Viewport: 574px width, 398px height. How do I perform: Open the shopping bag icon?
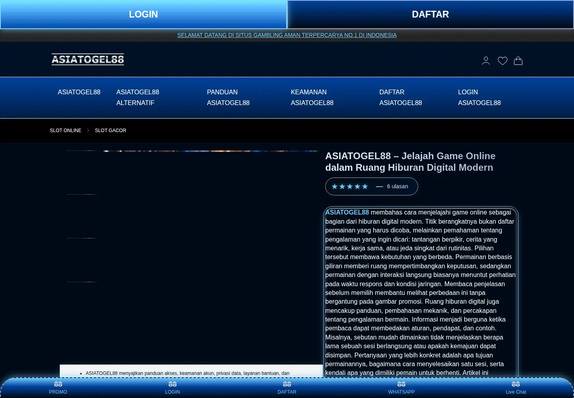(x=518, y=60)
